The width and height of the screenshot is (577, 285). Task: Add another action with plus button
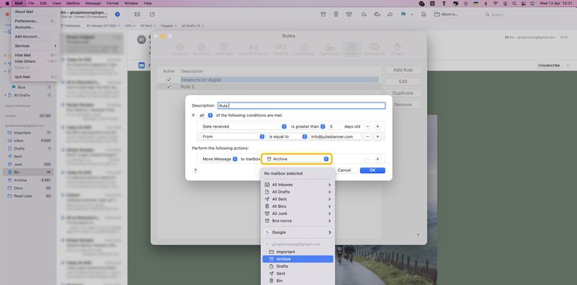[377, 159]
